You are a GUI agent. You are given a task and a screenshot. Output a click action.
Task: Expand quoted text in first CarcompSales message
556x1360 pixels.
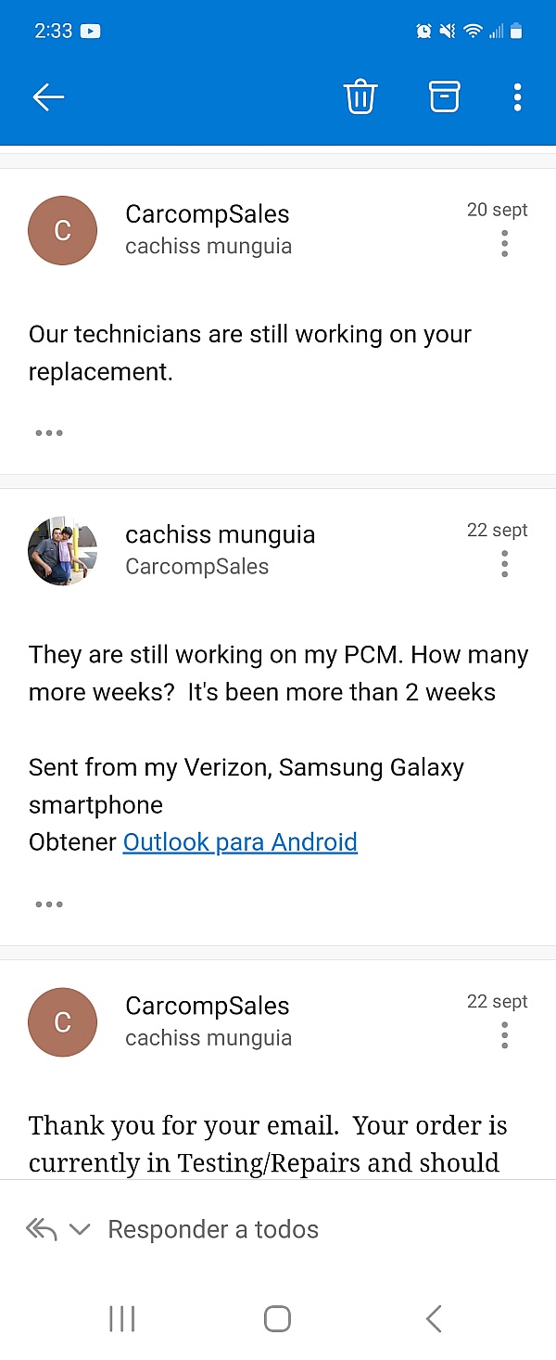48,432
